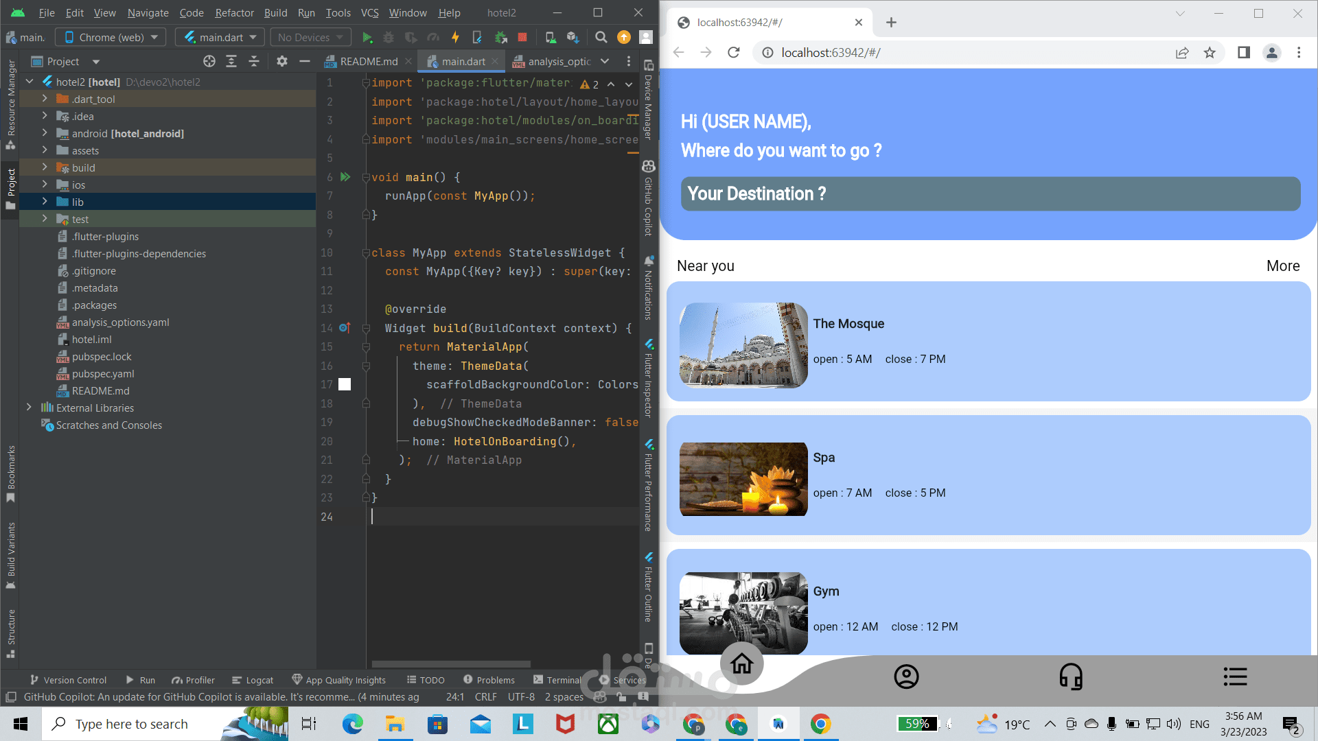
Task: Open Search Everywhere magnifier icon
Action: [601, 37]
